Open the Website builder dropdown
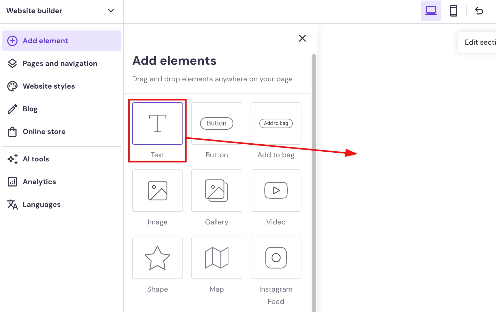The height and width of the screenshot is (312, 496). [111, 11]
